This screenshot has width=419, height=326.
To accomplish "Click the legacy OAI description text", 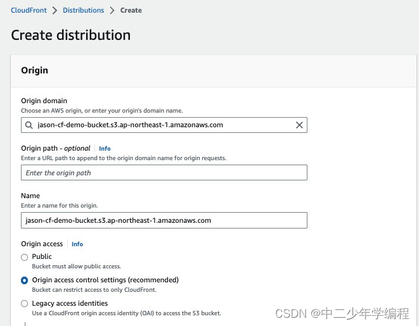I will click(126, 313).
